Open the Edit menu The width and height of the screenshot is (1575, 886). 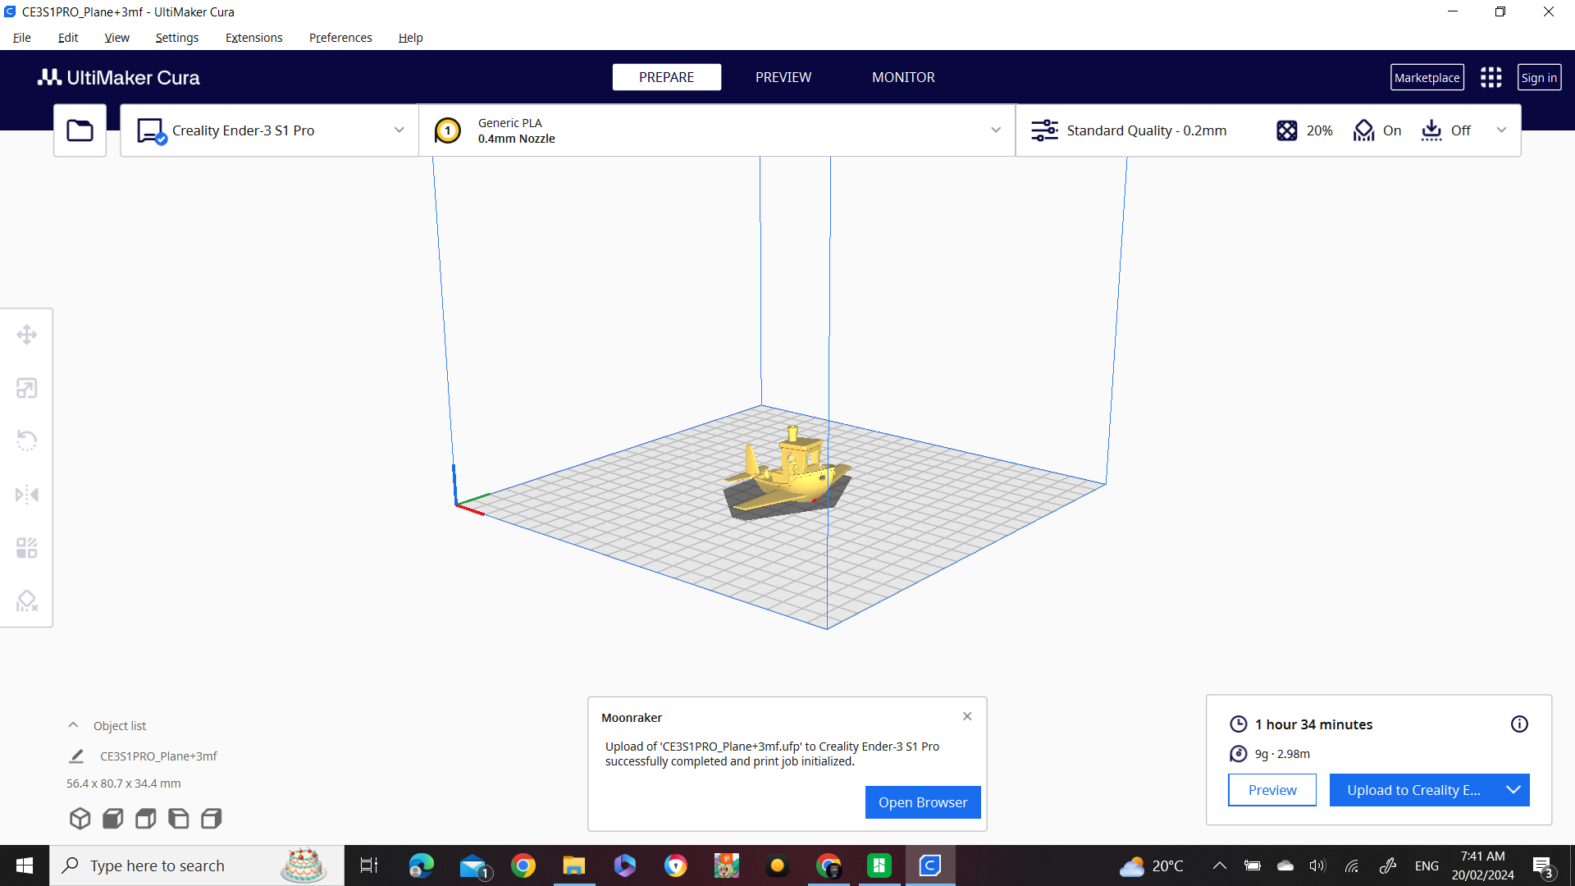[x=68, y=38]
